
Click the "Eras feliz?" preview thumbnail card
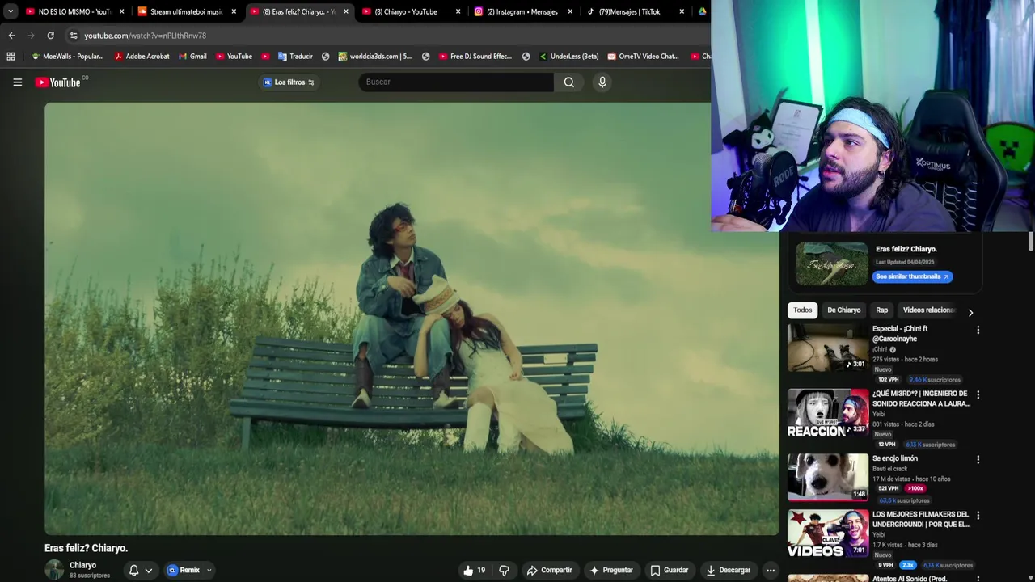click(832, 264)
